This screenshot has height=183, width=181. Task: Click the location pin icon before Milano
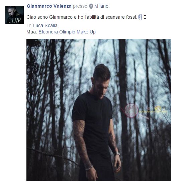tap(91, 6)
